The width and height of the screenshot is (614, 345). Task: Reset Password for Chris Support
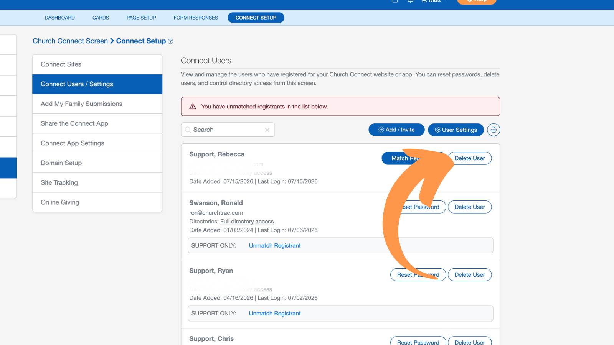[x=418, y=341]
